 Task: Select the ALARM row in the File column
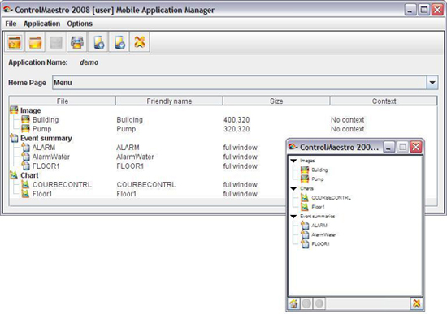44,148
